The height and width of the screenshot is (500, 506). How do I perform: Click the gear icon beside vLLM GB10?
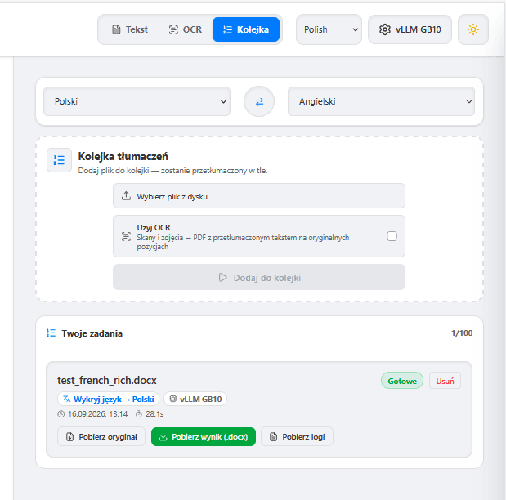point(385,29)
